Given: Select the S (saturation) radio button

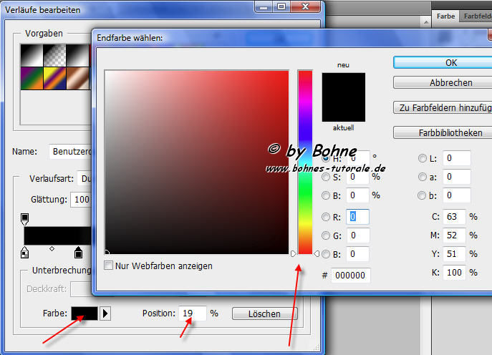Looking at the screenshot, I should click(327, 175).
